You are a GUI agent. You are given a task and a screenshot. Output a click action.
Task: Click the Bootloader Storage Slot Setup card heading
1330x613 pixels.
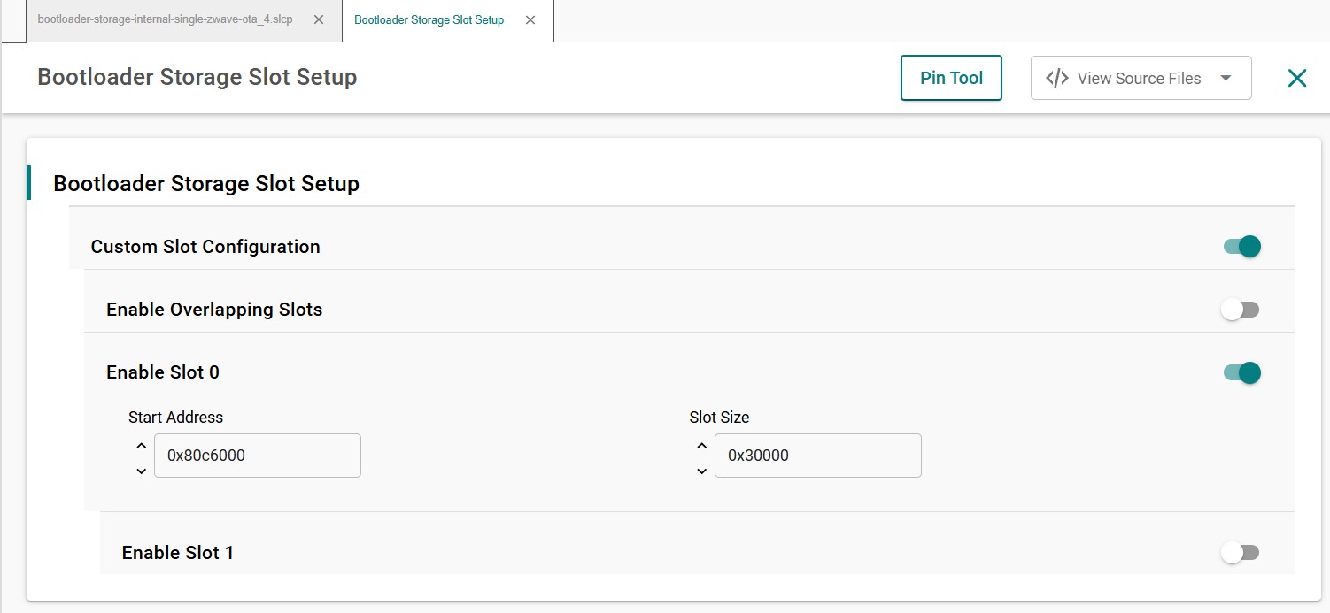click(x=206, y=184)
